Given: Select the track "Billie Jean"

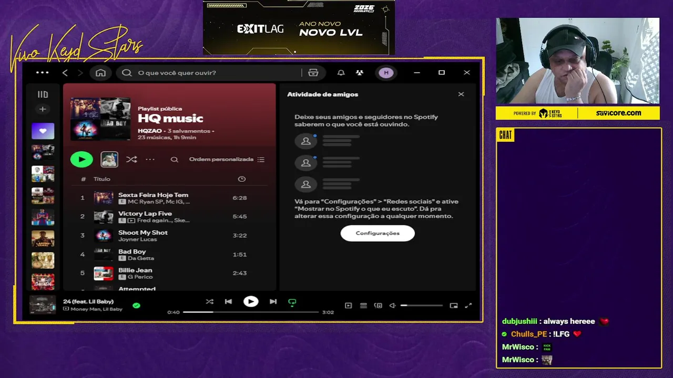Looking at the screenshot, I should [168, 273].
